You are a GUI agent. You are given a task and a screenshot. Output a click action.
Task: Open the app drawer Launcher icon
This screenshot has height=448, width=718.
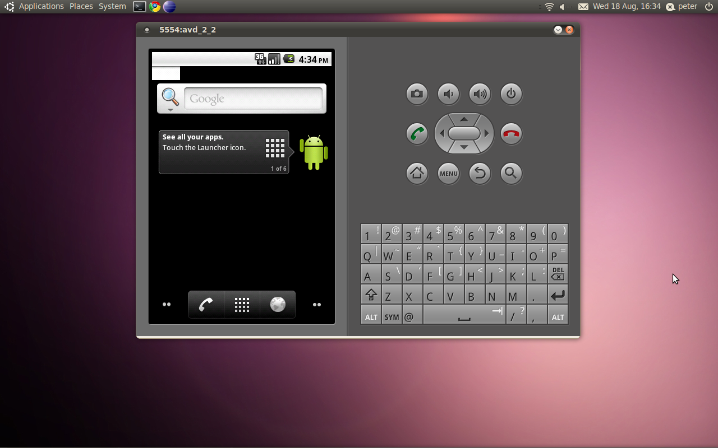point(242,304)
